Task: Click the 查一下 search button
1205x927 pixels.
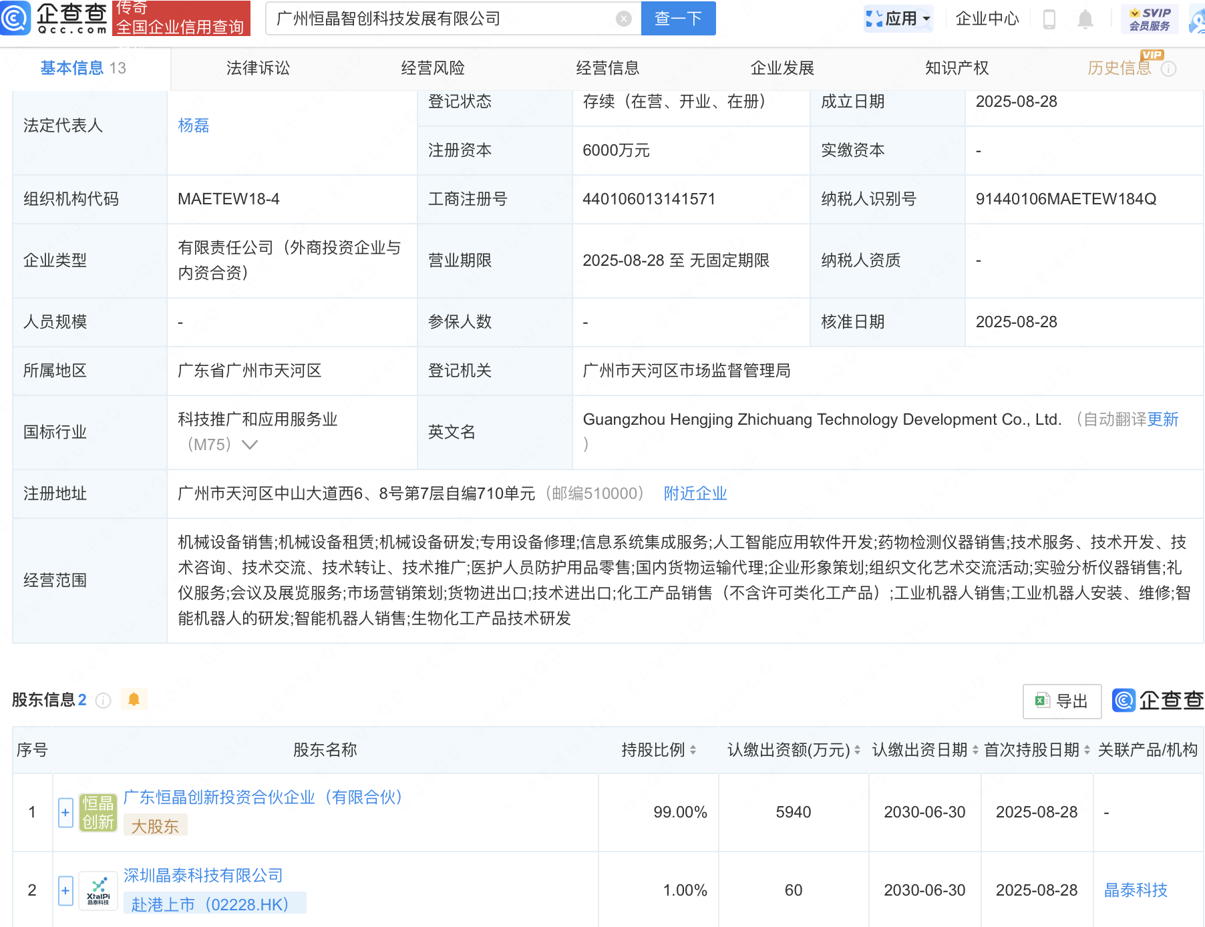Action: pos(678,19)
